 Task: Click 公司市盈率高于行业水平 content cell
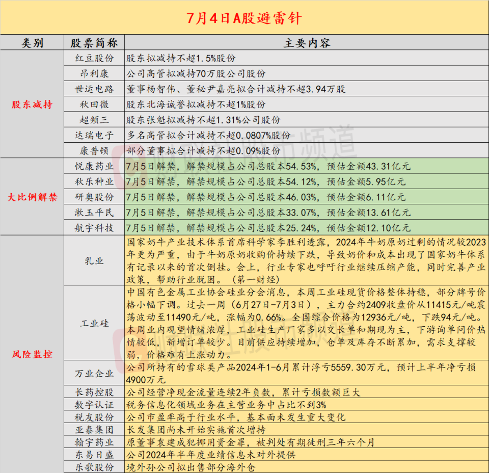pyautogui.click(x=307, y=417)
